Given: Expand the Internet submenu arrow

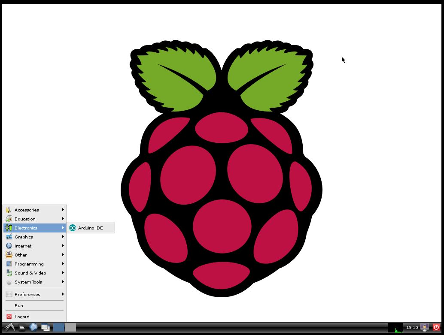Looking at the screenshot, I should tap(63, 246).
